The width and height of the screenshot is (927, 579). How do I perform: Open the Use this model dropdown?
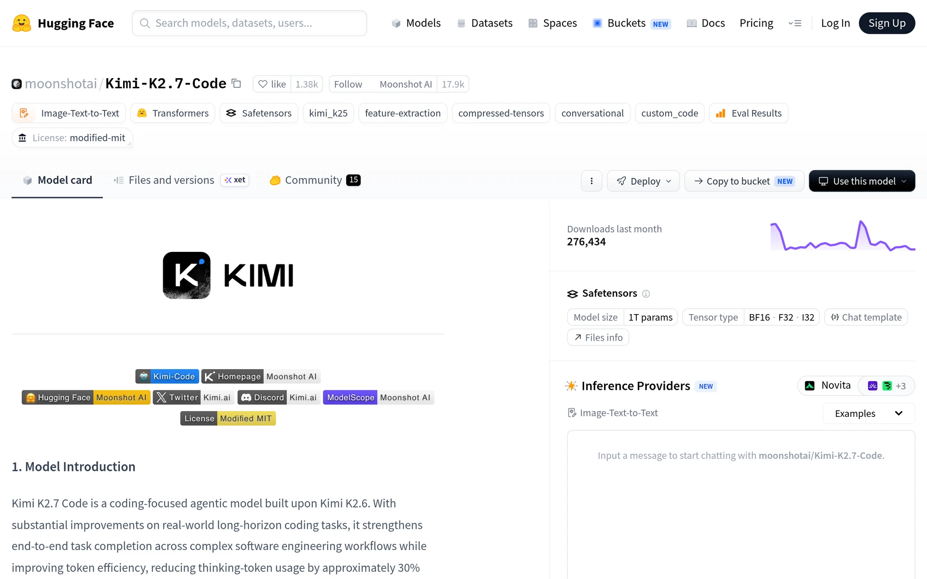[x=862, y=181]
